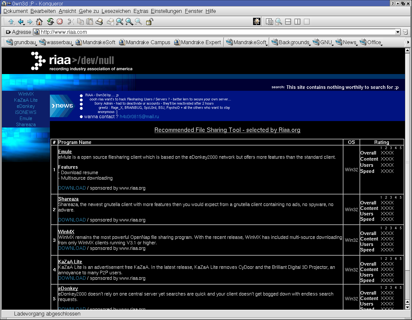Click the riaa logo in page header
Image resolution: width=412 pixels, height=320 pixels.
pos(82,61)
